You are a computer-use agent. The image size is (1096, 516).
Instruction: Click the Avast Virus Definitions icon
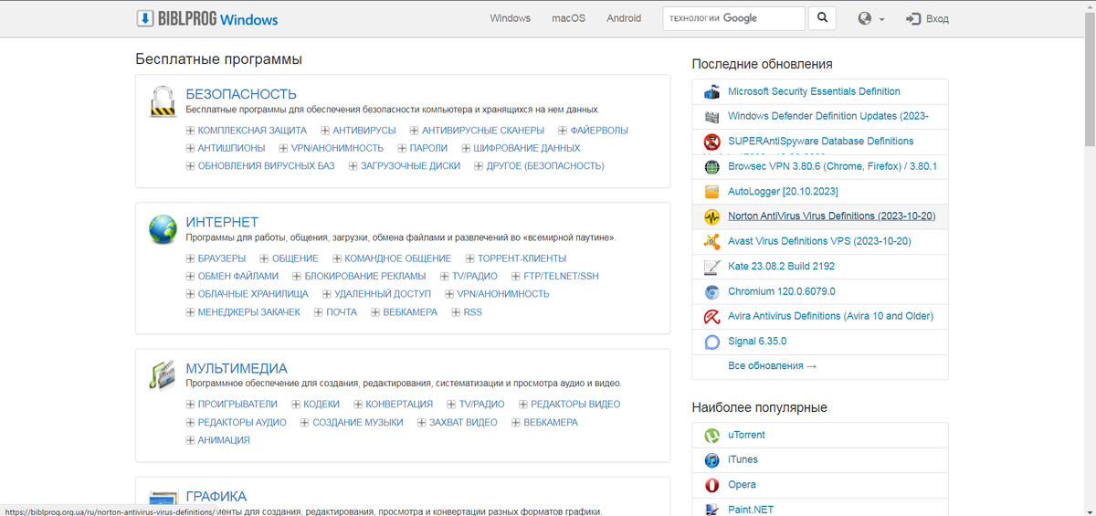pos(712,242)
